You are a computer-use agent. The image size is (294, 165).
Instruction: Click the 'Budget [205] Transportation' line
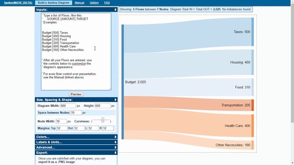pos(61,43)
